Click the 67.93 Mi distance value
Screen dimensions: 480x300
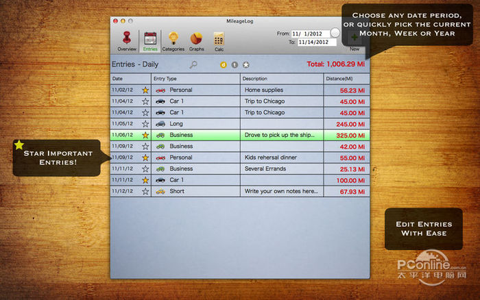[352, 192]
